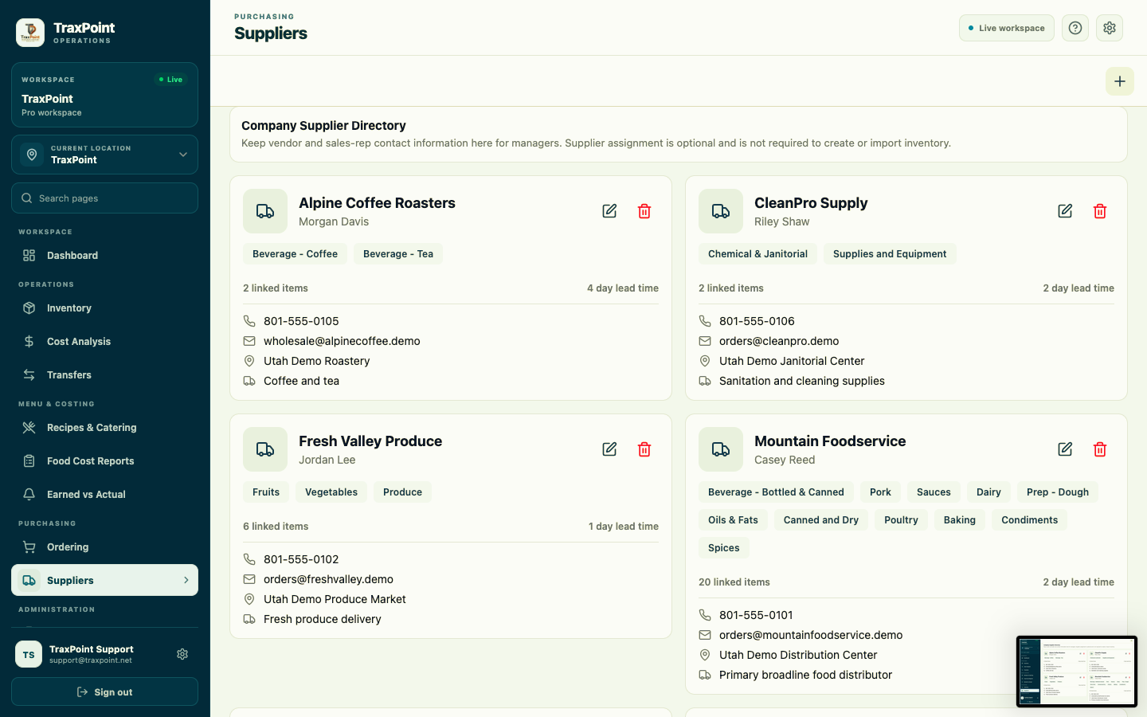Delete the Fresh Valley Produce supplier

(644, 449)
